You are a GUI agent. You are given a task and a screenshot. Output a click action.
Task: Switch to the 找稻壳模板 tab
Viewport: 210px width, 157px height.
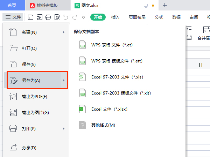tap(48, 5)
